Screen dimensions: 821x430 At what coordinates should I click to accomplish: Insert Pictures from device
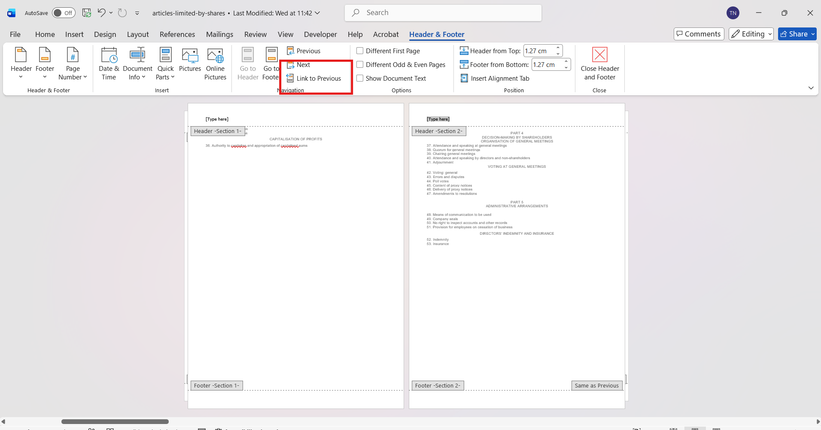[190, 60]
